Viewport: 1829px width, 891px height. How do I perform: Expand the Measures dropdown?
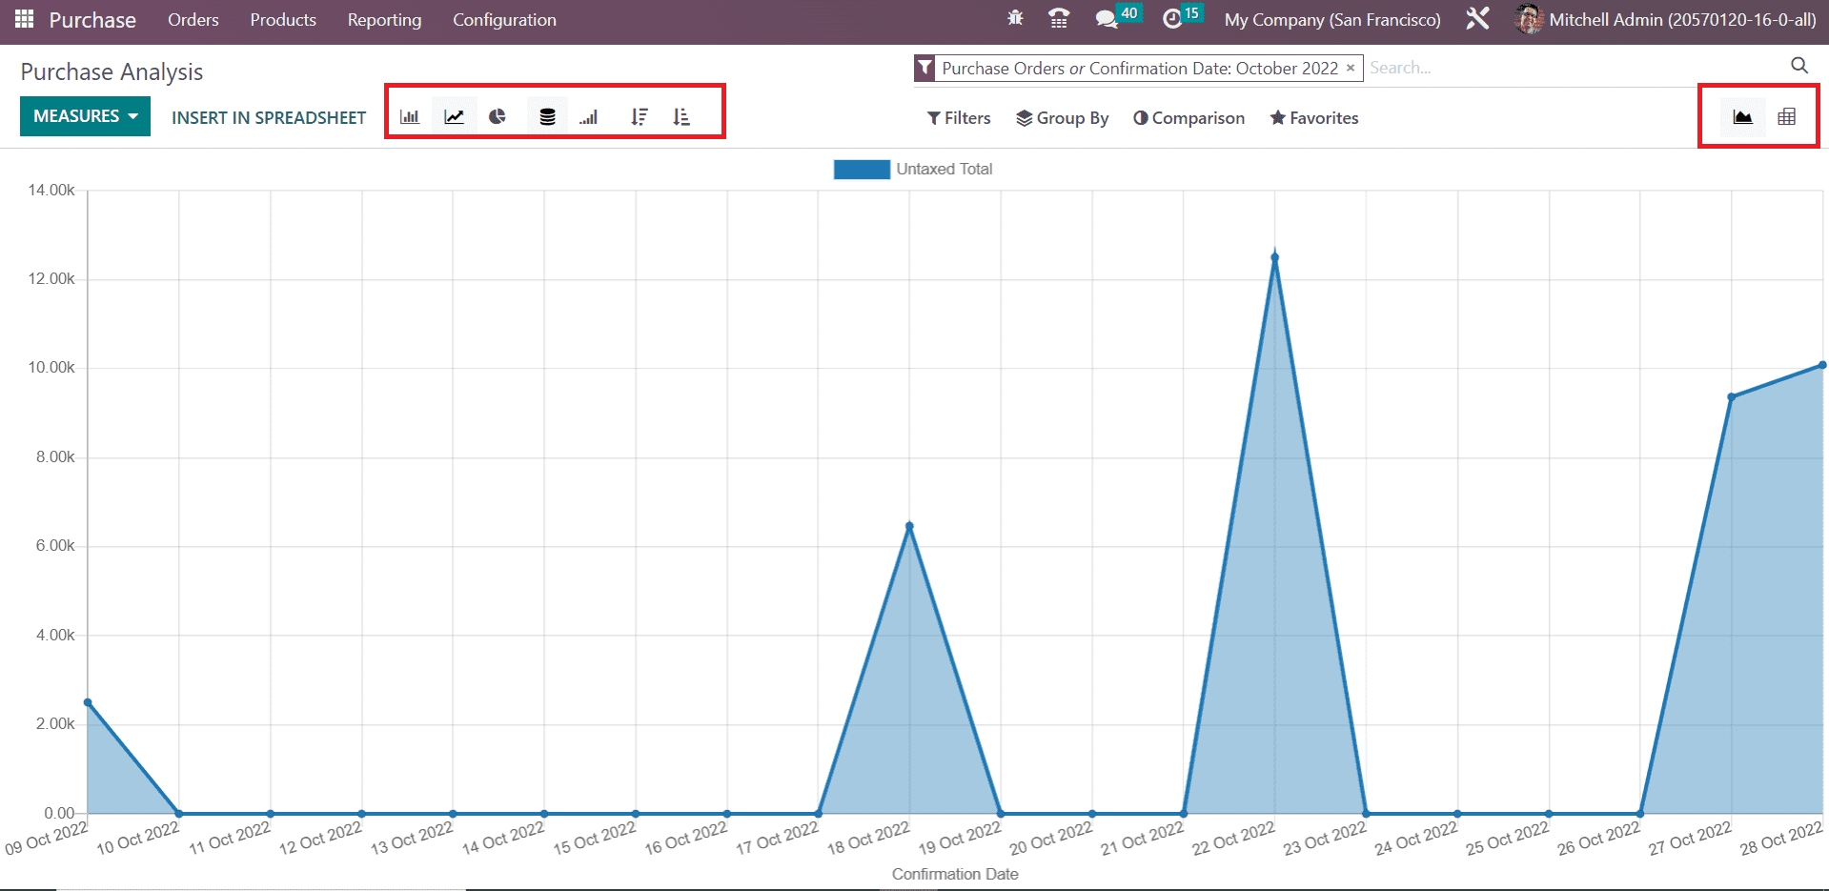pyautogui.click(x=85, y=116)
